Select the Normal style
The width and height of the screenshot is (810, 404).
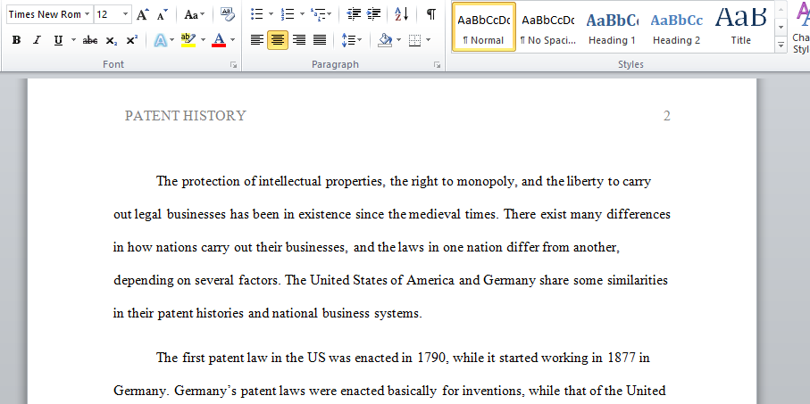click(x=484, y=27)
